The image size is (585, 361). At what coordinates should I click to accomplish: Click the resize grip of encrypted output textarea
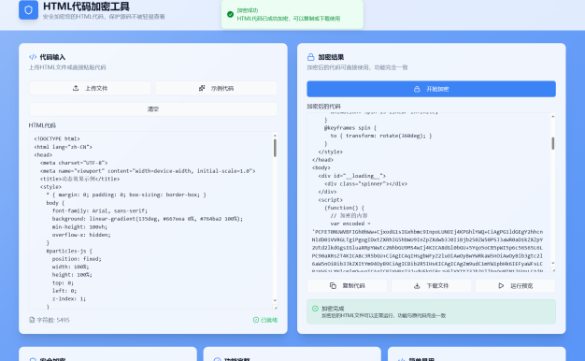click(553, 269)
